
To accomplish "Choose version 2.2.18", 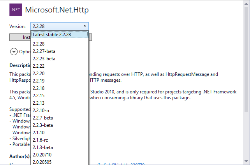I will 39,88.
